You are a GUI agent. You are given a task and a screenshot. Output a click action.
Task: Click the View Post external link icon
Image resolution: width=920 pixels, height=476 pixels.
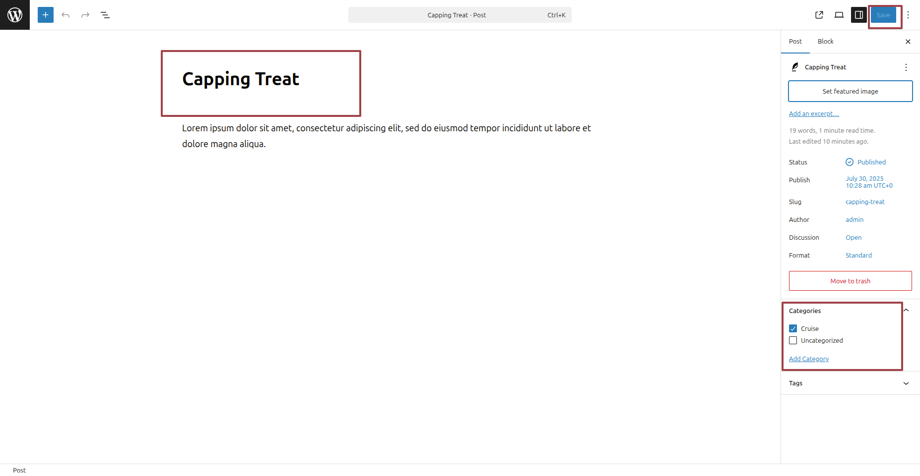coord(819,15)
